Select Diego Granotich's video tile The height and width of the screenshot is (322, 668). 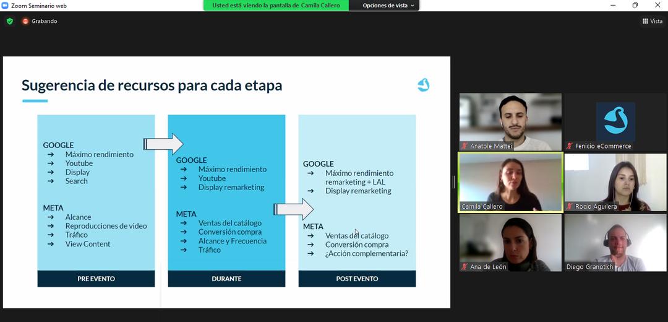[615, 242]
